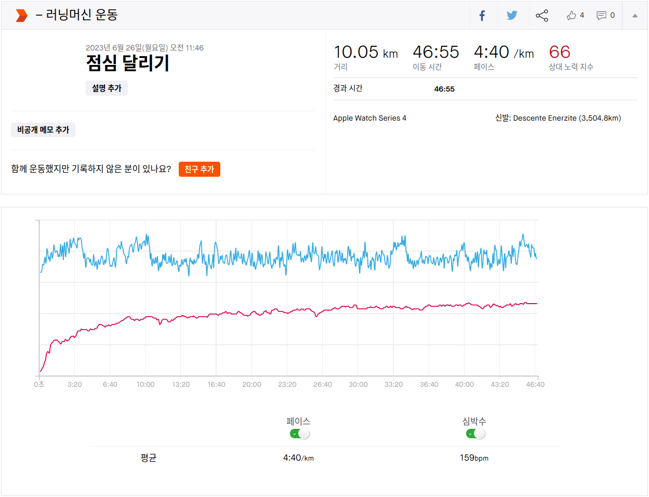Toggle the 페이스 pace chart switch
The height and width of the screenshot is (497, 649).
299,434
